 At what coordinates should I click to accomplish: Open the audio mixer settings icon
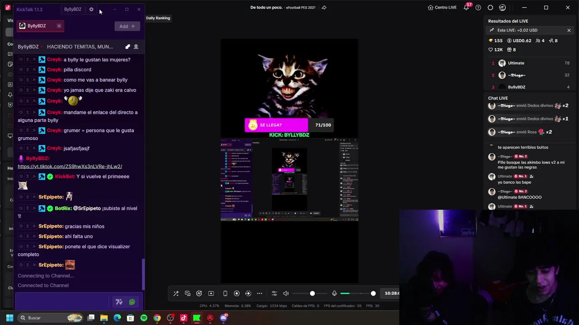(x=274, y=293)
